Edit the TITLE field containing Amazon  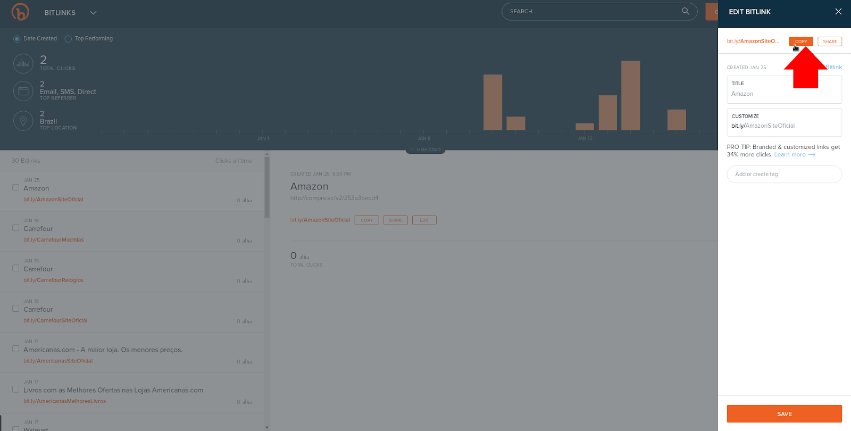(784, 89)
